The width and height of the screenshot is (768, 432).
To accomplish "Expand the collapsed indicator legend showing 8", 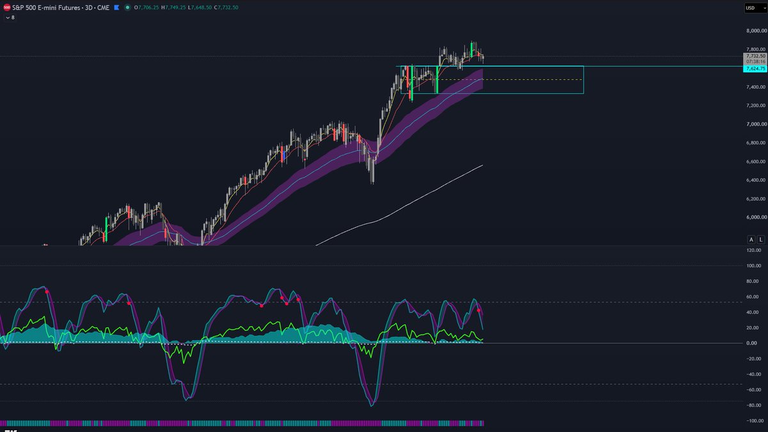I will click(x=10, y=17).
